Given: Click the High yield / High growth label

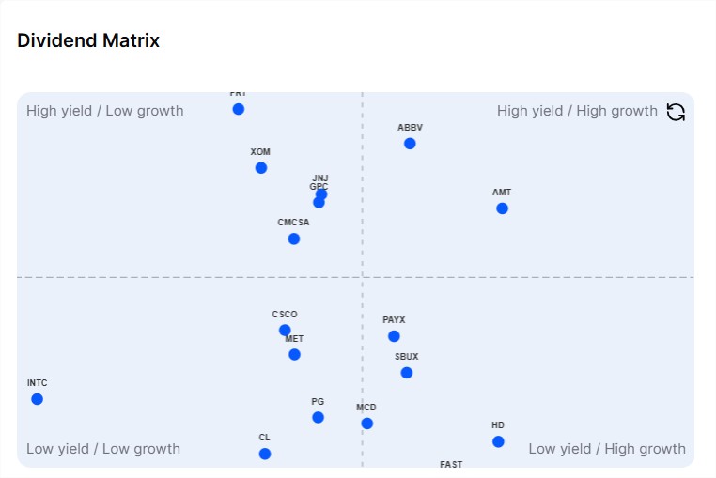Looking at the screenshot, I should [x=577, y=111].
